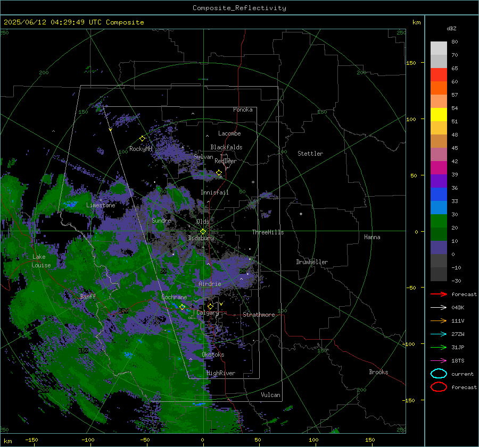The image size is (479, 447).
Task: Click the small yellow v marker east of Calgary
Action: point(221,304)
